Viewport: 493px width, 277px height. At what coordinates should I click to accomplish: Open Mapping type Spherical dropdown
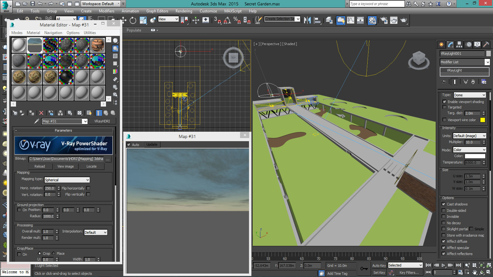[67, 180]
